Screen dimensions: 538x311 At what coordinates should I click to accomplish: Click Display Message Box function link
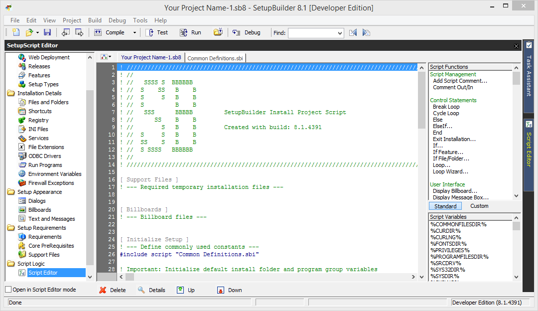[x=460, y=197]
